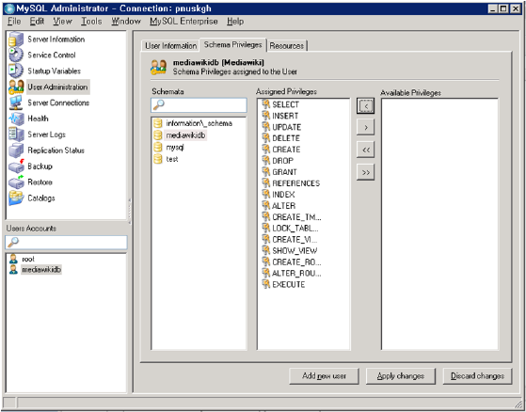Select the ALTER_ROU... privilege entry
This screenshot has width=526, height=412.
tap(292, 273)
